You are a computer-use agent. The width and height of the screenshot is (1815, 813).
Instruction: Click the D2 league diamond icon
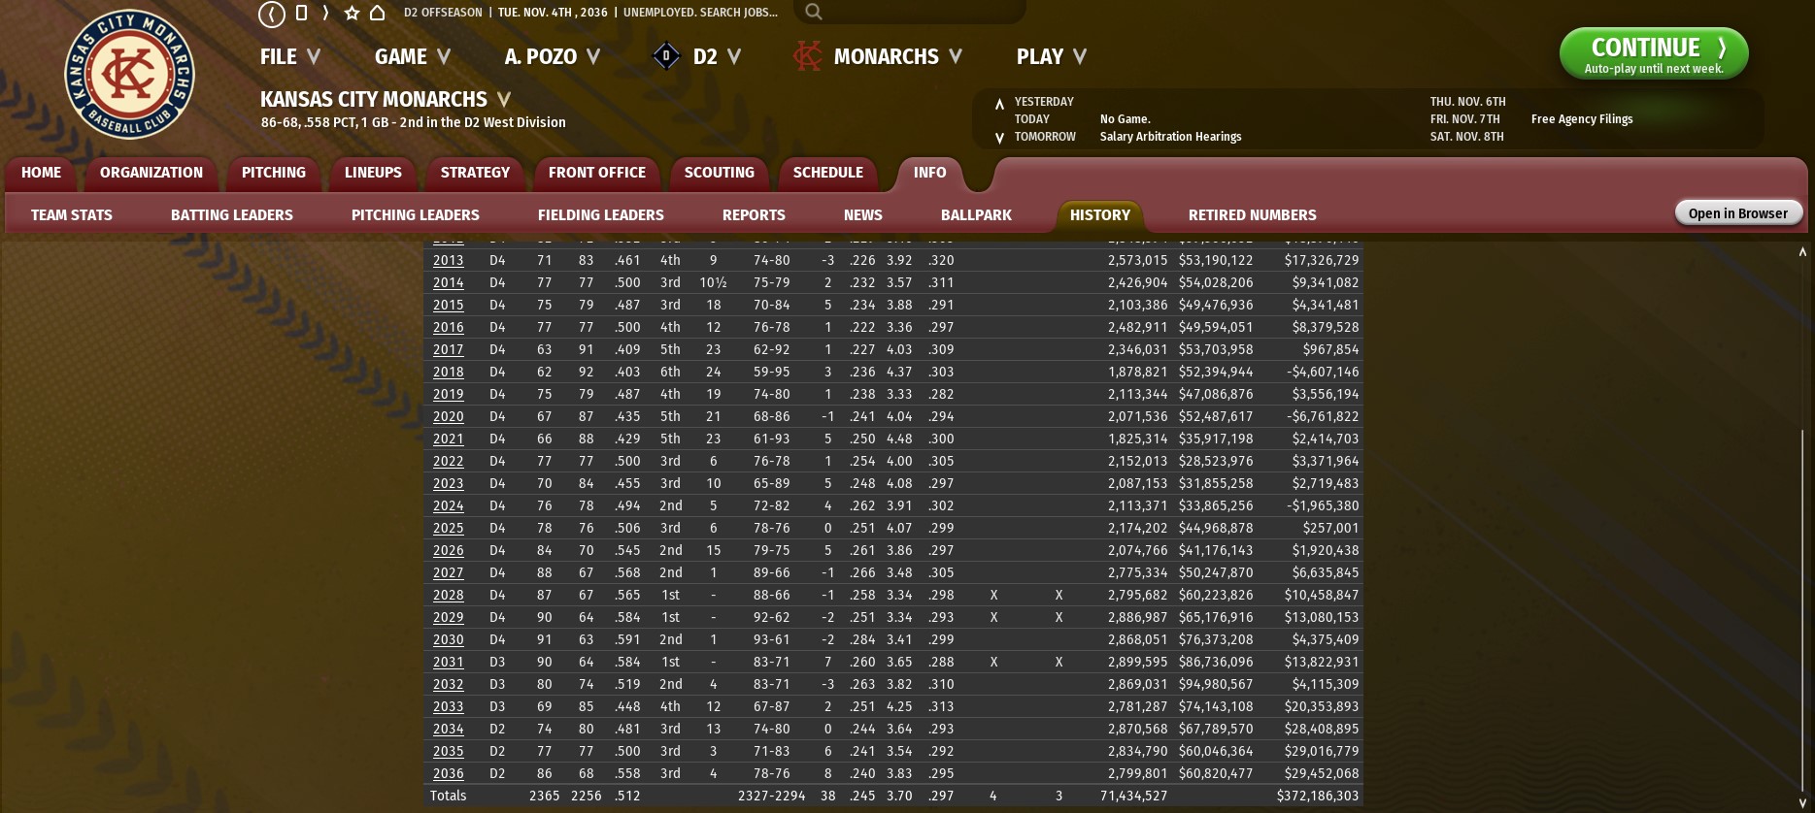[665, 56]
